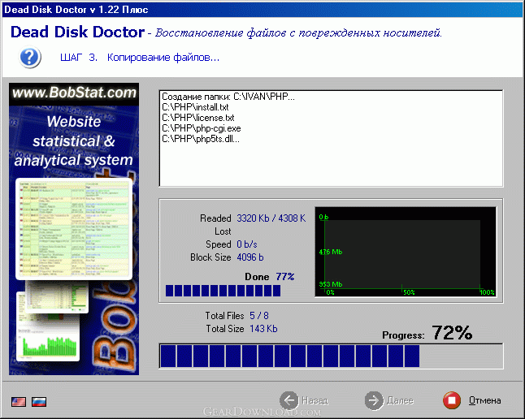This screenshot has height=419, width=525.
Task: Click the 'ШАГ 3. Копирование файлов...' heading
Action: [x=140, y=58]
